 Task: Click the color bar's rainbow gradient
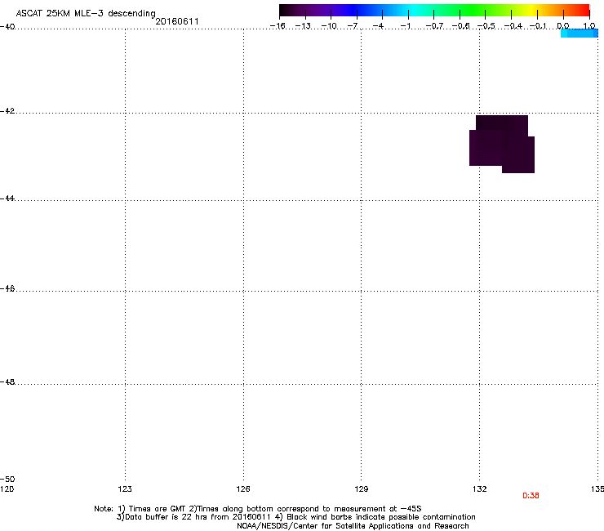(x=434, y=10)
